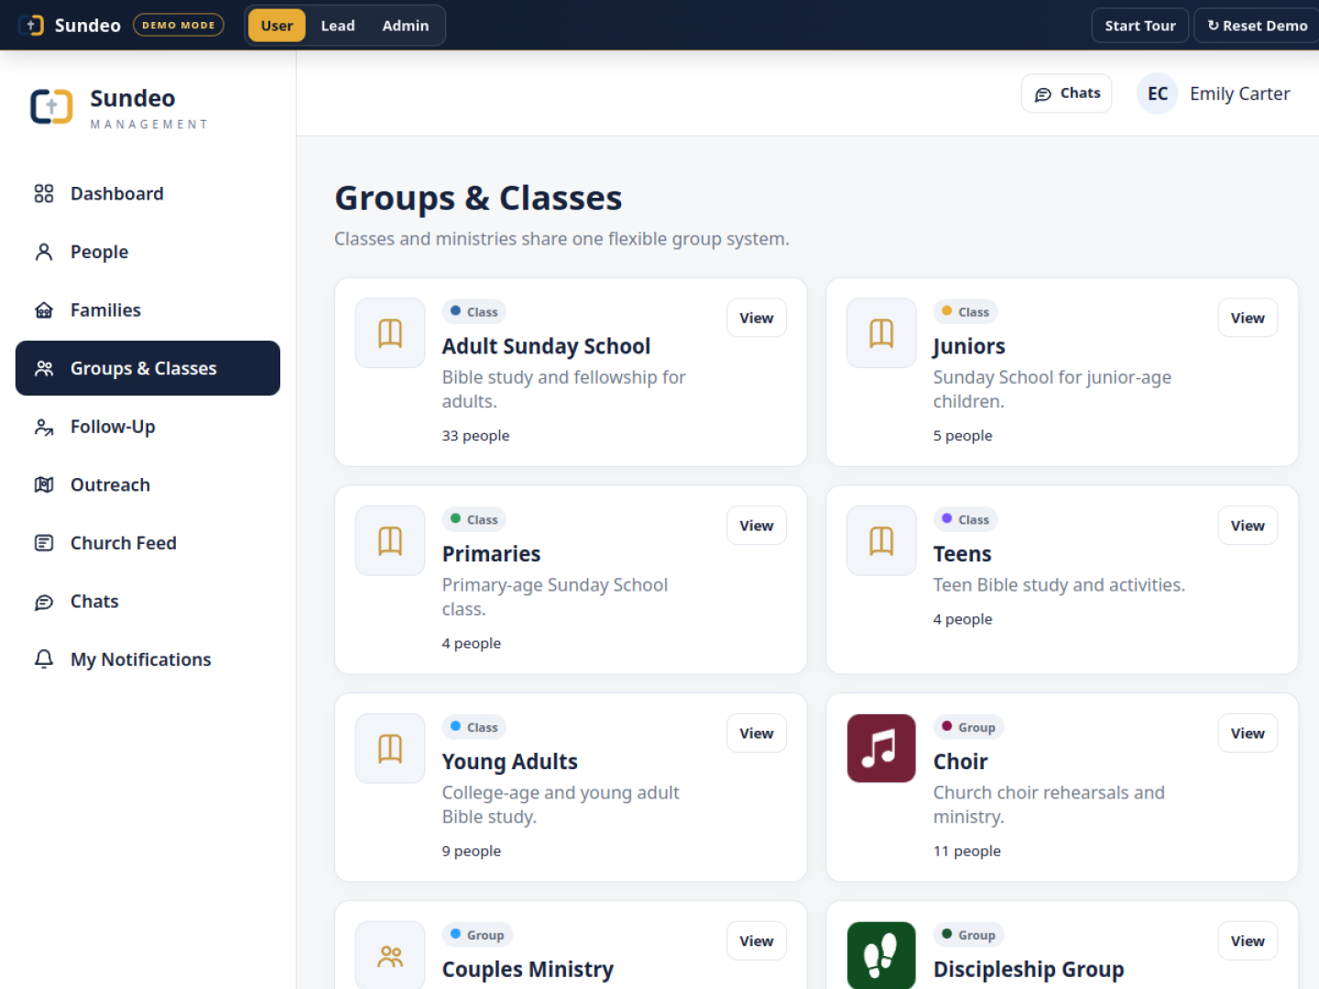
Task: Open Dashboard via its grid icon
Action: 44,193
